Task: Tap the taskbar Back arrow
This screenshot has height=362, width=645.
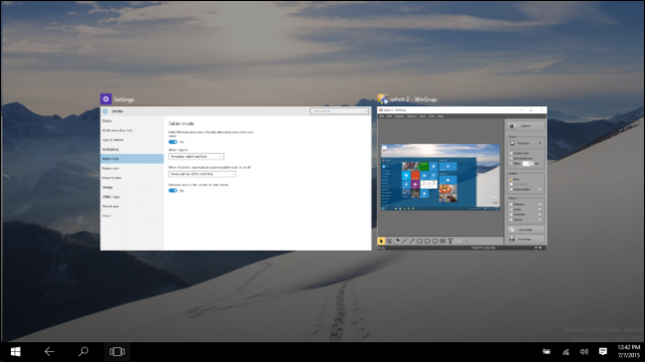Action: pos(50,352)
